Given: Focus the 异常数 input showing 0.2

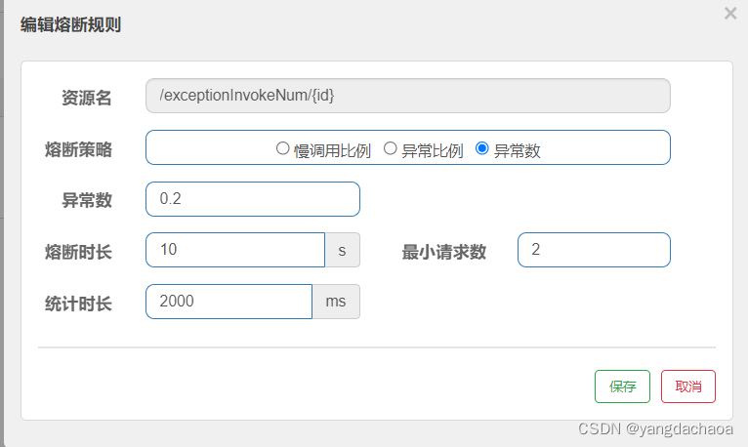Looking at the screenshot, I should pyautogui.click(x=253, y=199).
